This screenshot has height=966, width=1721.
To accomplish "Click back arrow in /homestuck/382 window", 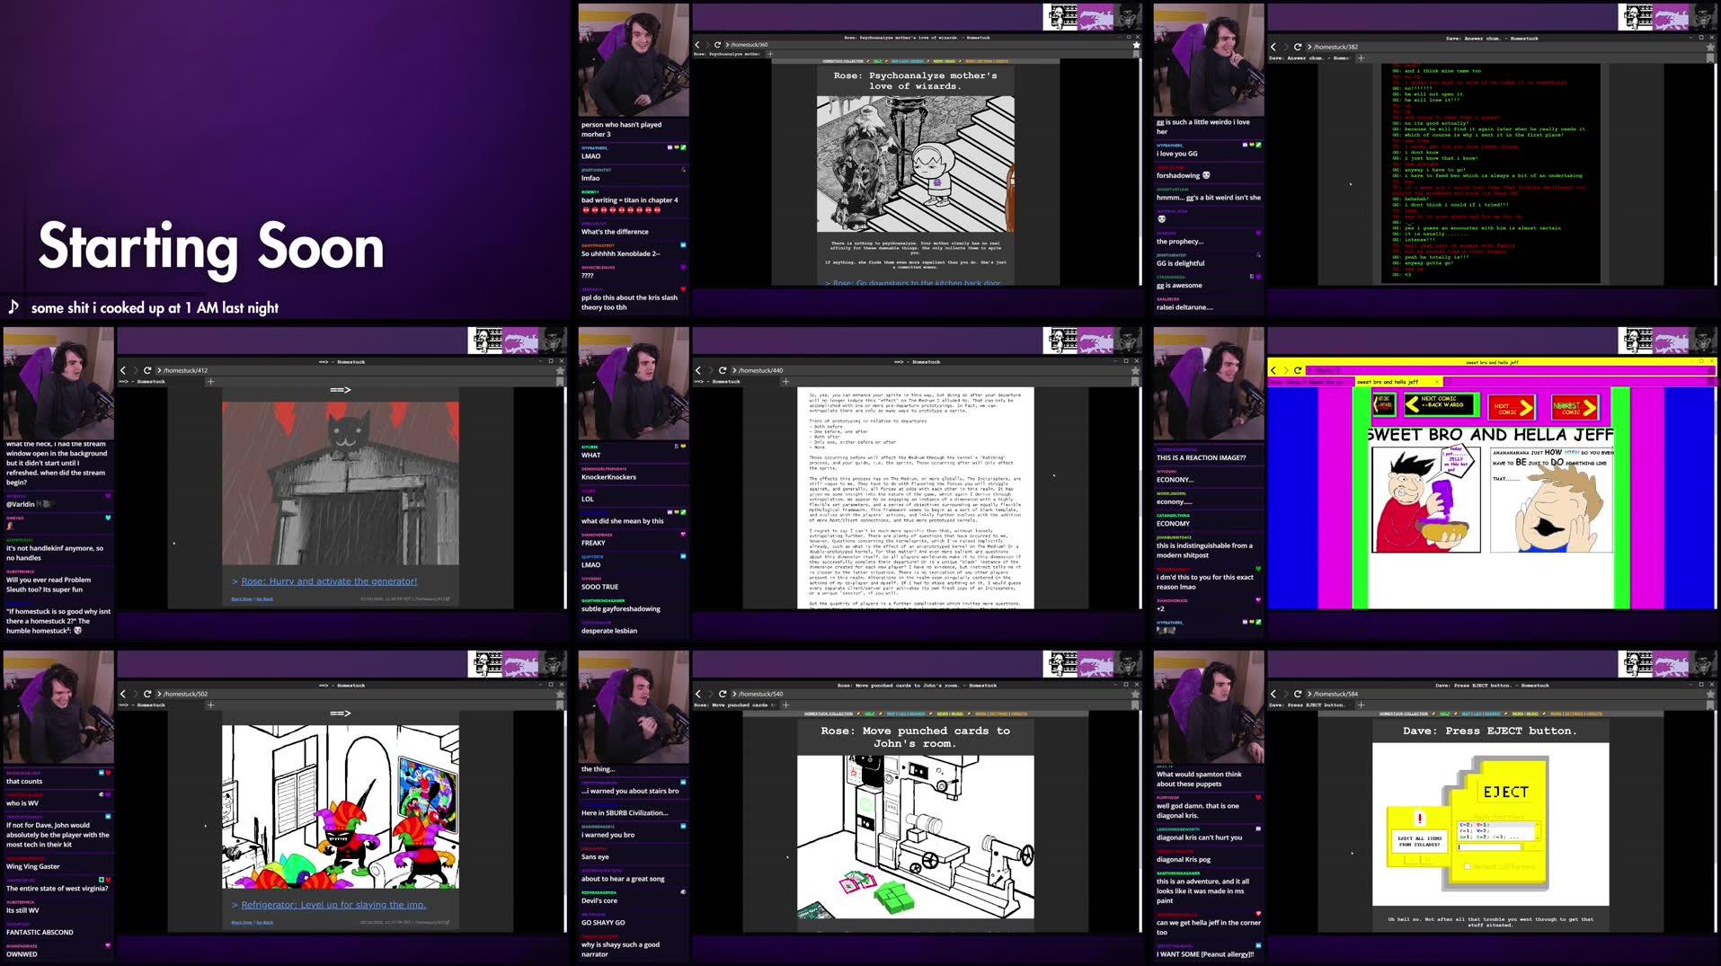I will (1273, 47).
